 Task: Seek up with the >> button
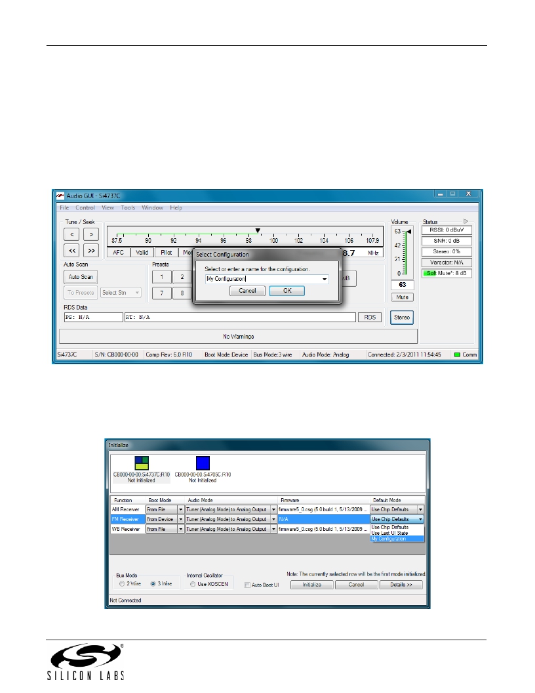click(x=91, y=251)
